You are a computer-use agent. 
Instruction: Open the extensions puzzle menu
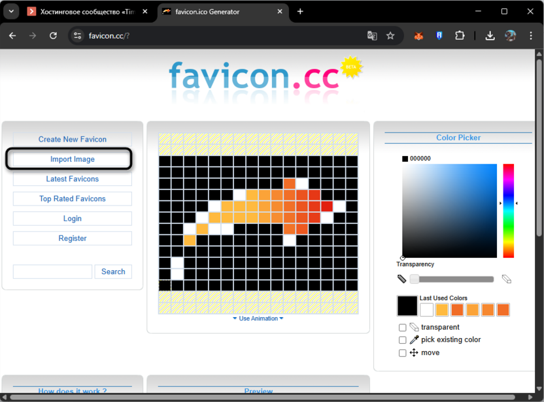coord(460,36)
